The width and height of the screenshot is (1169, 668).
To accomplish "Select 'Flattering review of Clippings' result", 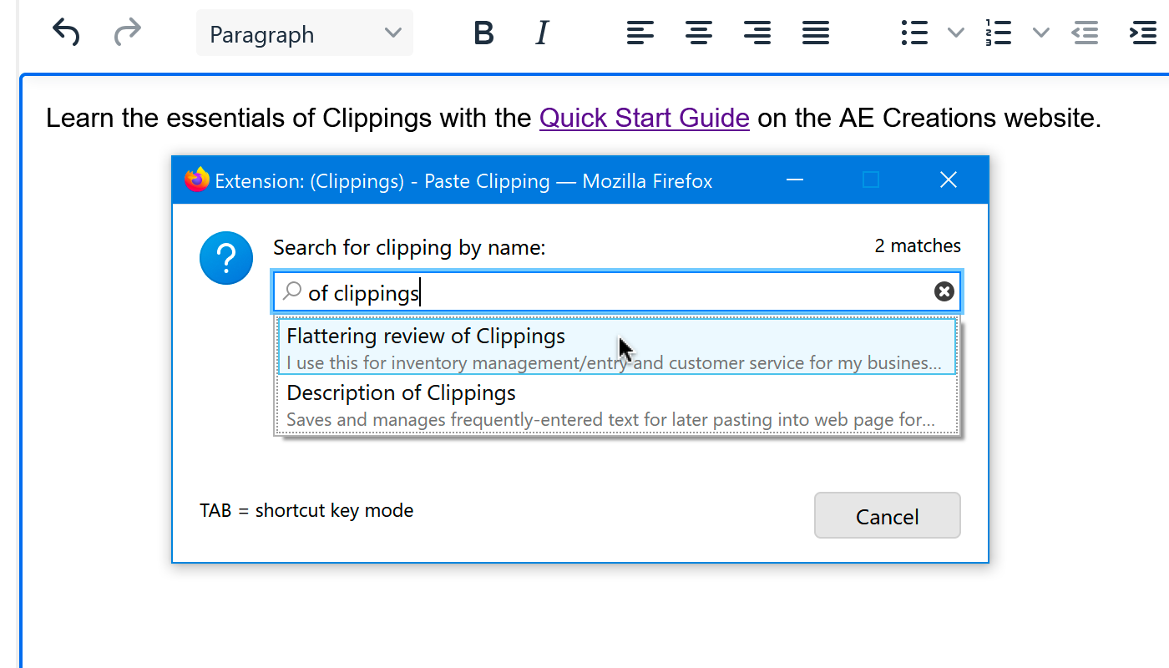I will (x=617, y=346).
